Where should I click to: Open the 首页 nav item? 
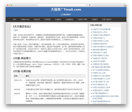point(15,19)
